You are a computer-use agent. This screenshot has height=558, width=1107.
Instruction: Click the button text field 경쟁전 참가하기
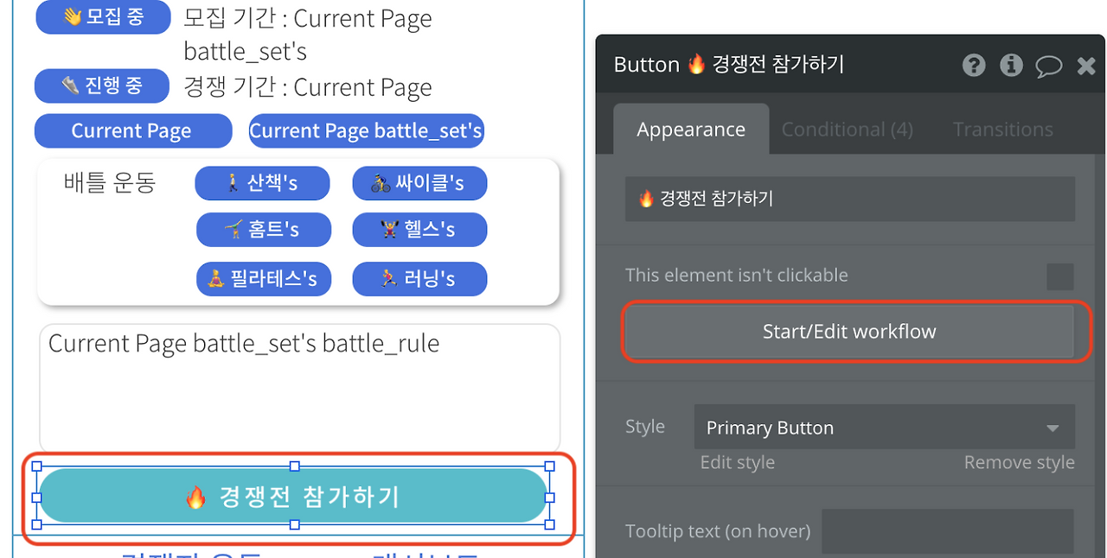[x=849, y=199]
